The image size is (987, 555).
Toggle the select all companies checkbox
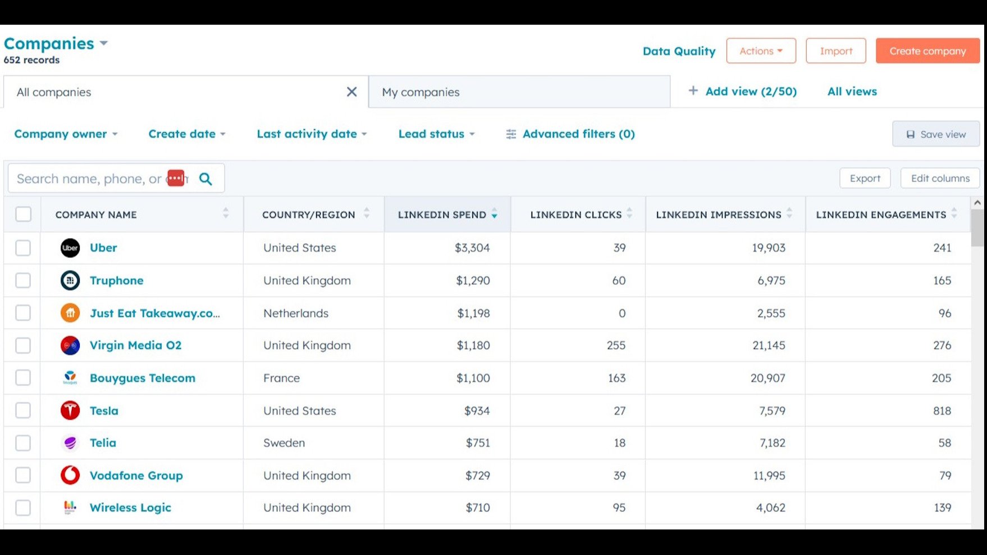[x=24, y=214]
